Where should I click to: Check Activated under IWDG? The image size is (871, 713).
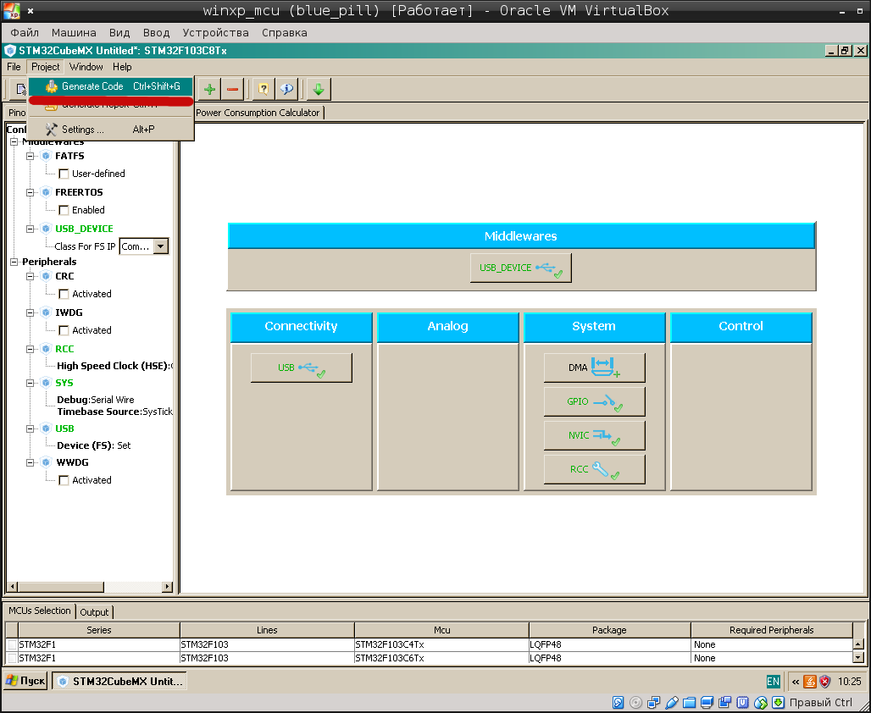pos(64,330)
